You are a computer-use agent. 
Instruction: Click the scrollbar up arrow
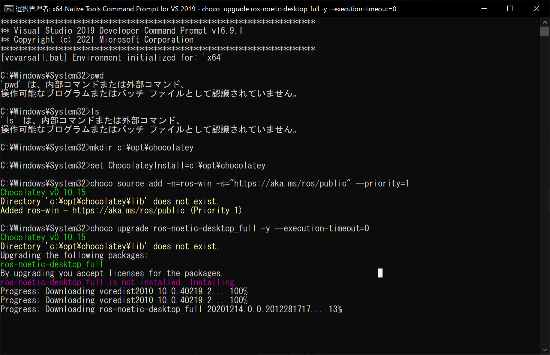click(545, 22)
